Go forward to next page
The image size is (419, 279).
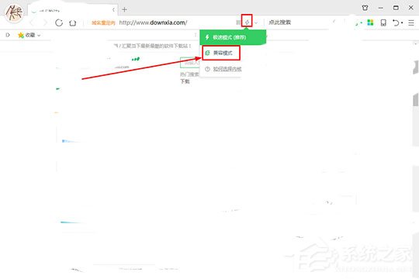pos(45,22)
